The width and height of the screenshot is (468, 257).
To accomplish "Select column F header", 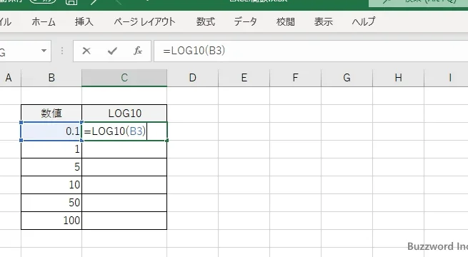I will pos(295,78).
